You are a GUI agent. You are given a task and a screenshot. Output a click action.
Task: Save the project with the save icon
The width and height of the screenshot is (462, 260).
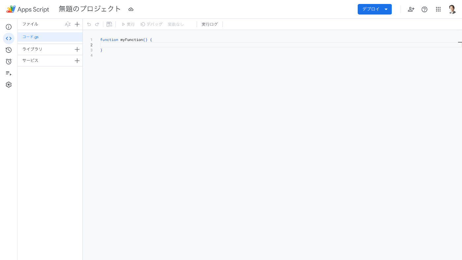[x=109, y=24]
